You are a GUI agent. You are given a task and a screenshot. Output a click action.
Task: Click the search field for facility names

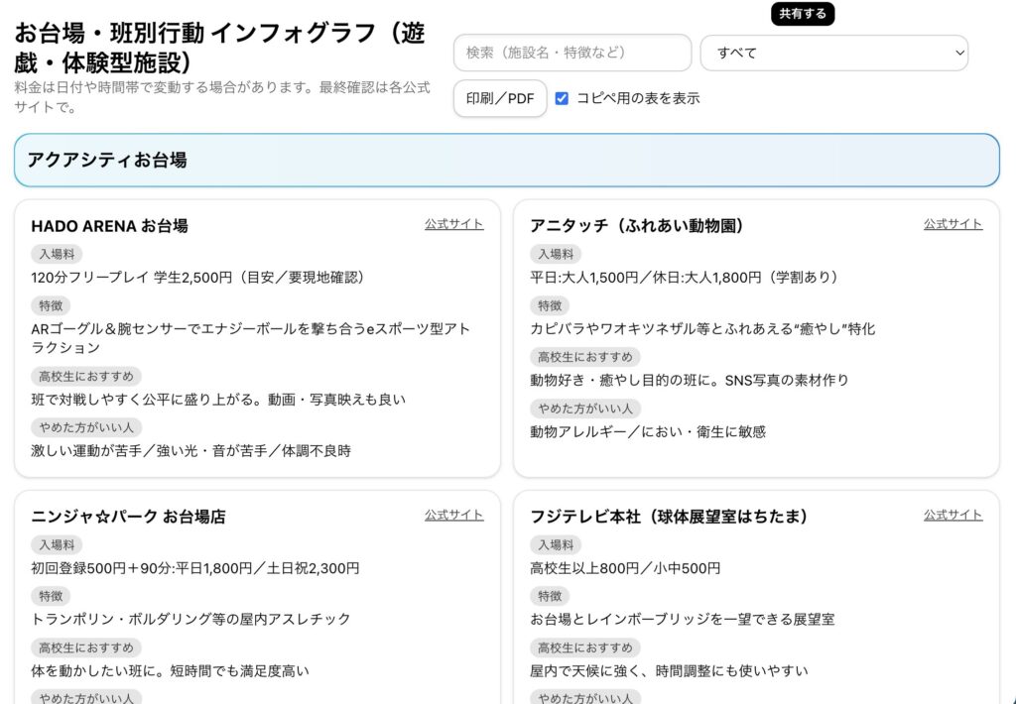pos(571,53)
